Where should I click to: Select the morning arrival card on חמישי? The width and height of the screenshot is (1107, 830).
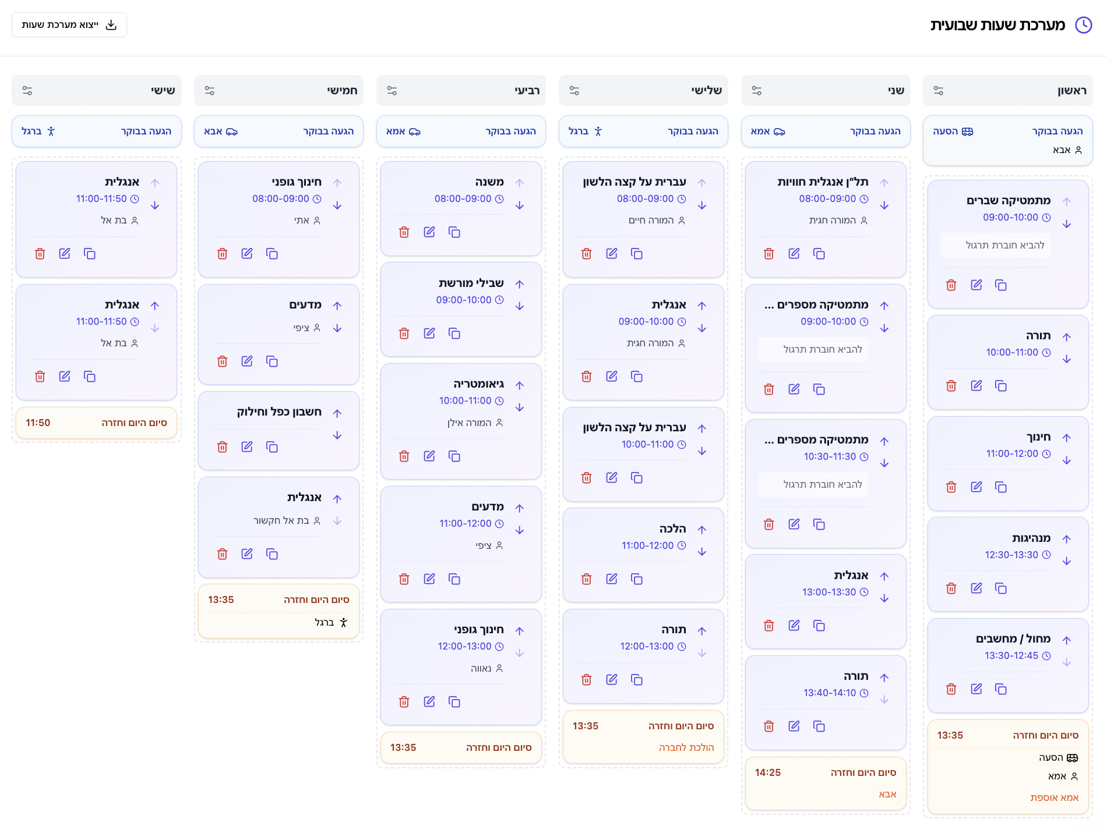click(x=278, y=132)
